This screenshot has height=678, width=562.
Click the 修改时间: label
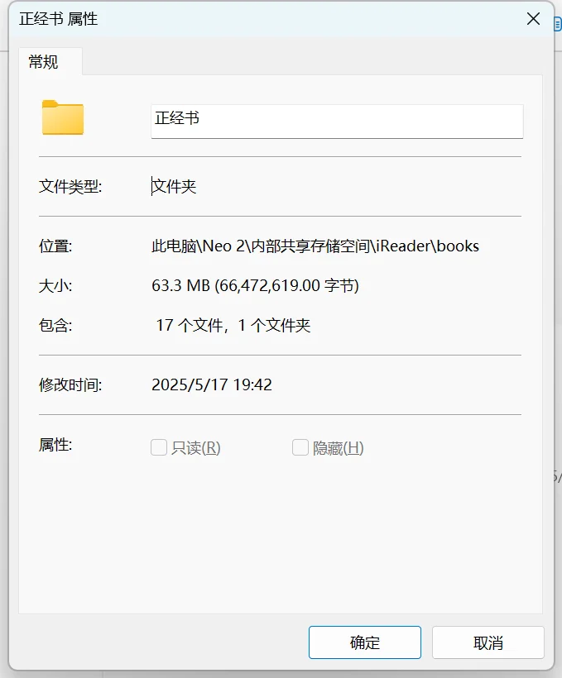(x=70, y=384)
